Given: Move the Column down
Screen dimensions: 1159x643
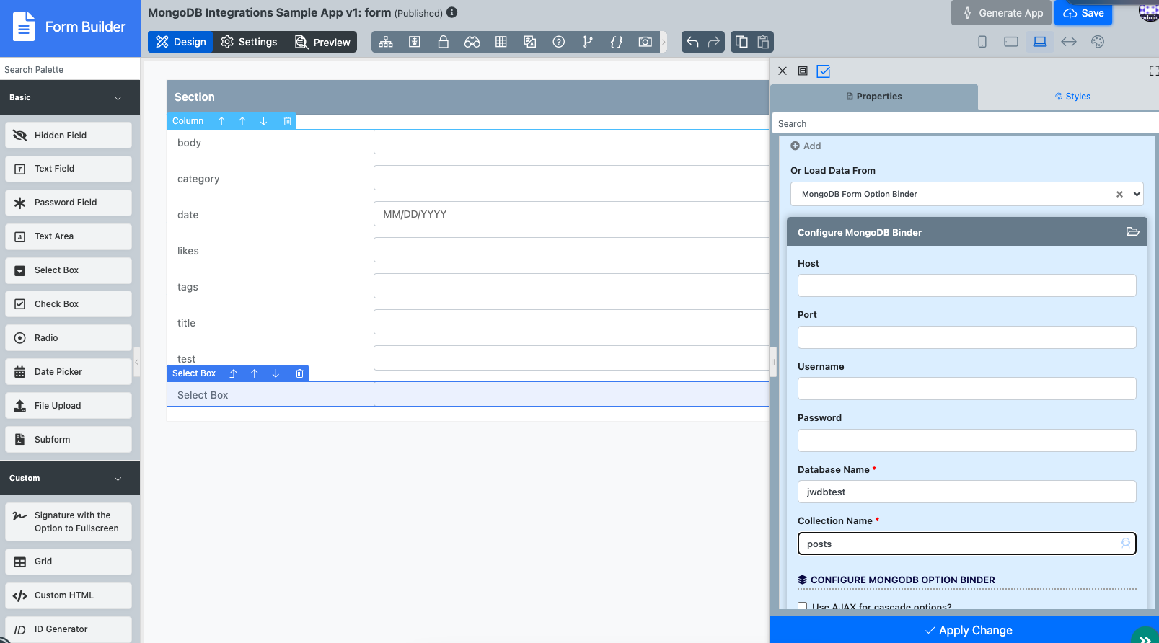Looking at the screenshot, I should pos(263,121).
